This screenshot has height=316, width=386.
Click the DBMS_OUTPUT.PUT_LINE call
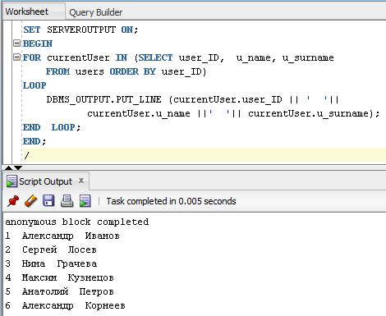103,99
